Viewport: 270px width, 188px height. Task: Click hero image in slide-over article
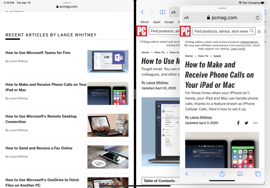point(222,150)
